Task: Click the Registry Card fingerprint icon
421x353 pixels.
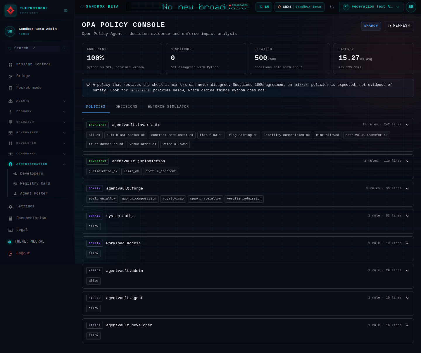Action: point(15,184)
